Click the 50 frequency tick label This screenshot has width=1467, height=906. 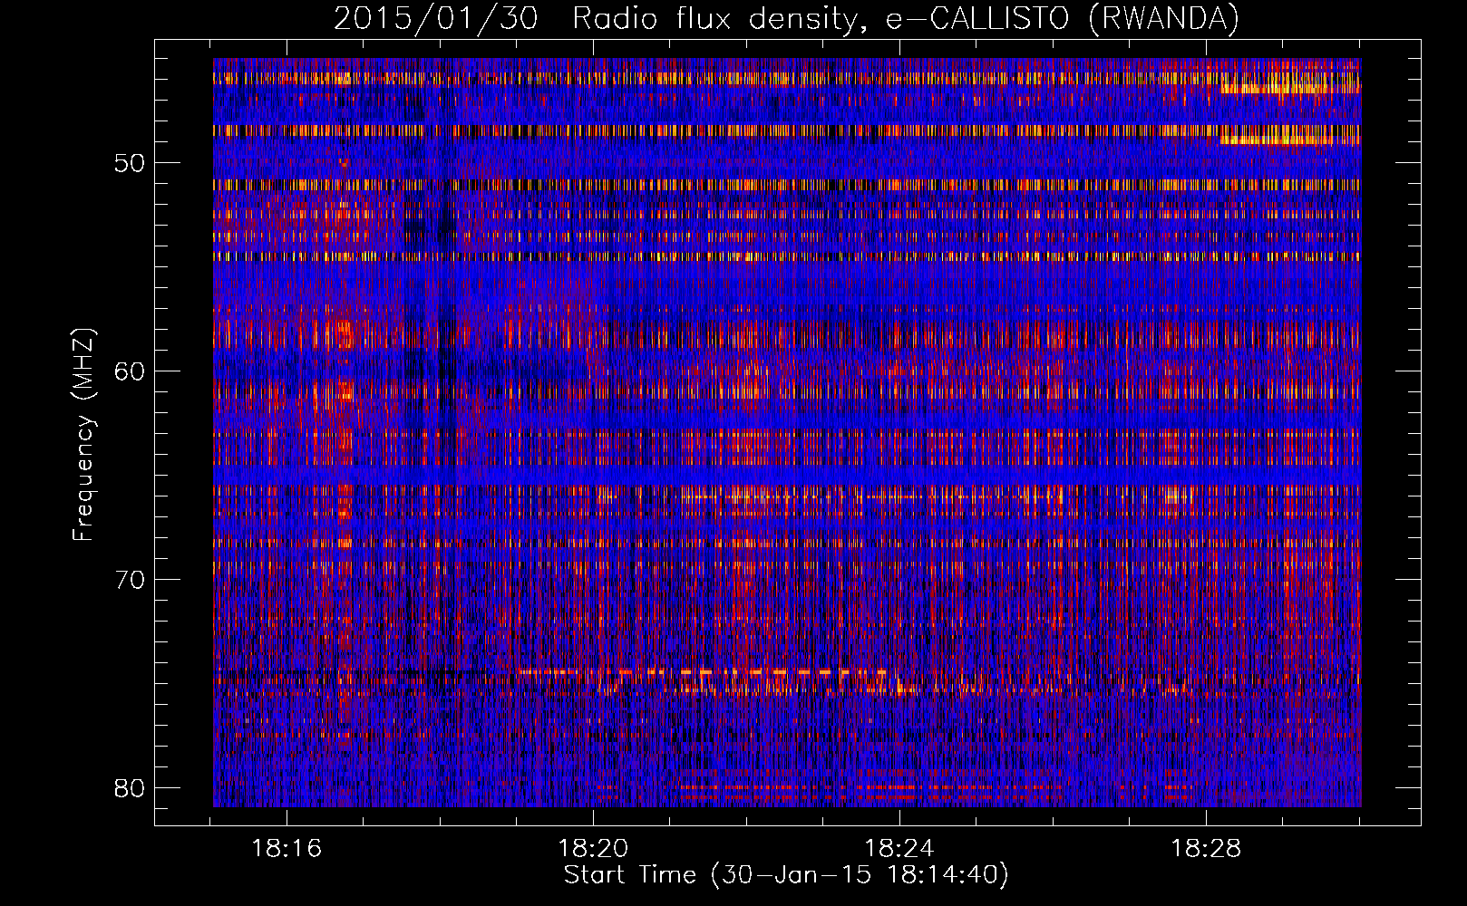[130, 163]
